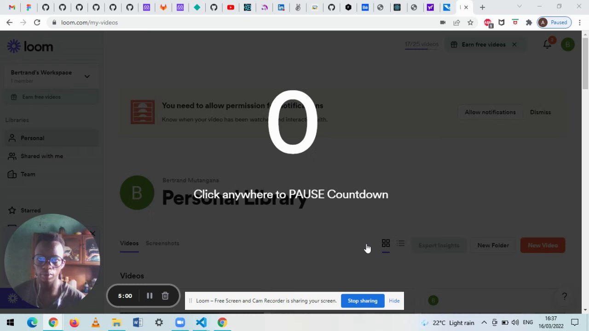The height and width of the screenshot is (331, 589).
Task: Click Export Insights button
Action: (x=439, y=245)
